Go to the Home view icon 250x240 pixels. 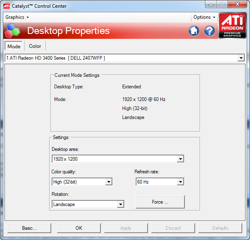pos(194,31)
